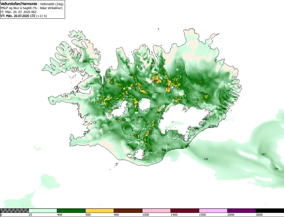Image resolution: width=284 pixels, height=217 pixels.
Task: Click the yellow 500–900 legend swatch
Action: 100,210
